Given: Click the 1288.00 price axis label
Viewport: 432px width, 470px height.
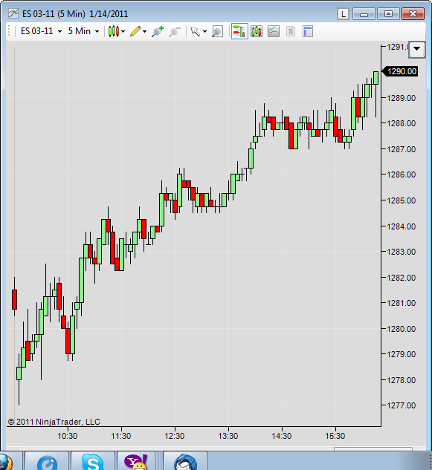Looking at the screenshot, I should 401,123.
